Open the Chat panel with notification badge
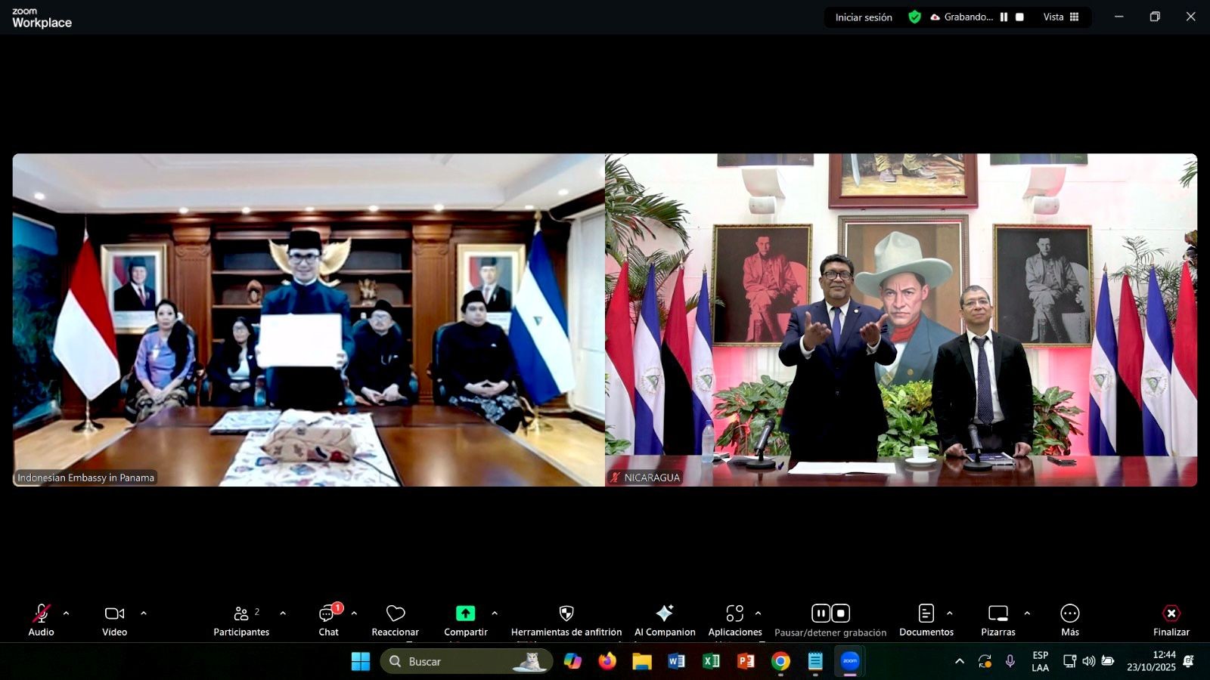 (328, 614)
